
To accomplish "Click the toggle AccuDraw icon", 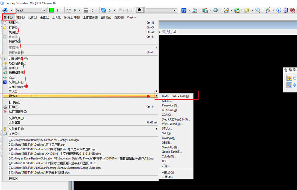I will 286,10.
